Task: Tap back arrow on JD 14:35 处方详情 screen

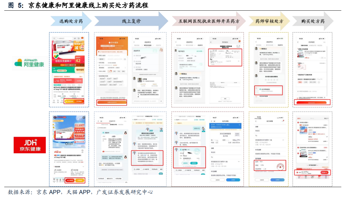Action: coord(256,121)
